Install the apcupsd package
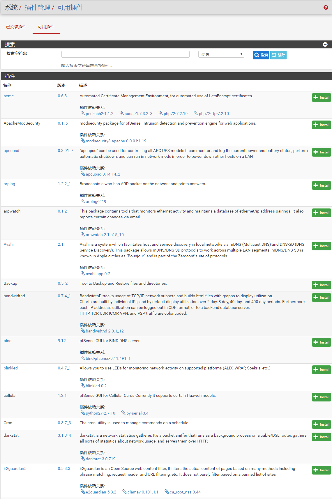Screen dimensions: 332x499 [x=321, y=152]
